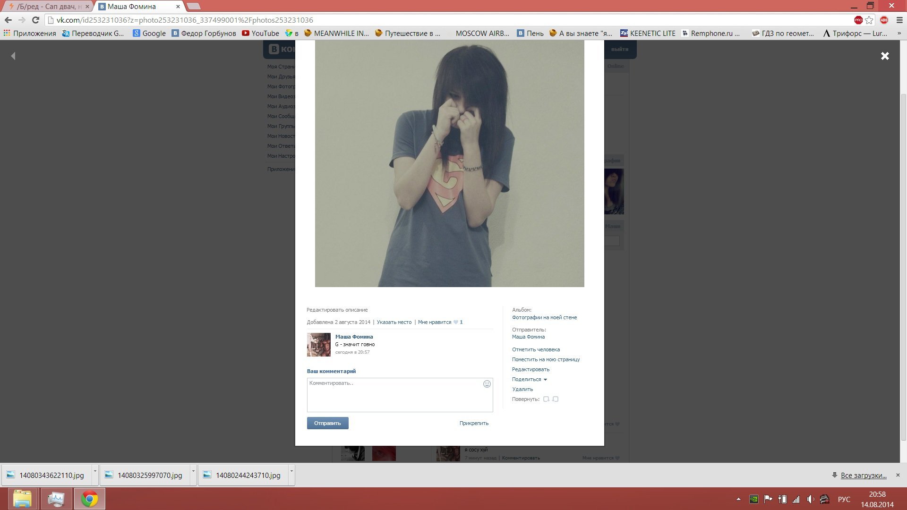Open File Explorer from taskbar

22,499
